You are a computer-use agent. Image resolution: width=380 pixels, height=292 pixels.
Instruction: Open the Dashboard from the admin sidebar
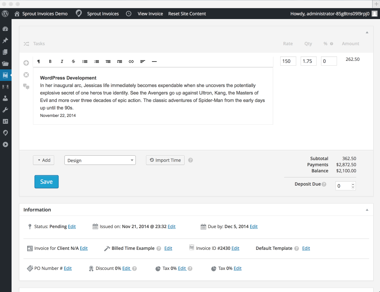(x=5, y=29)
